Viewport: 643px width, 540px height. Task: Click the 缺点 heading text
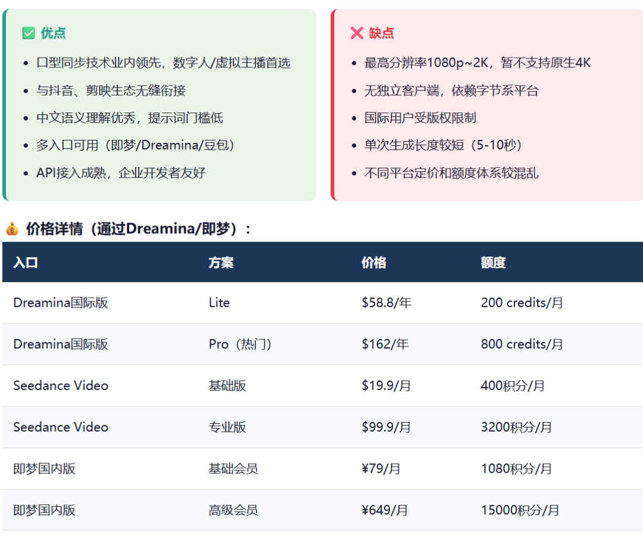[382, 33]
